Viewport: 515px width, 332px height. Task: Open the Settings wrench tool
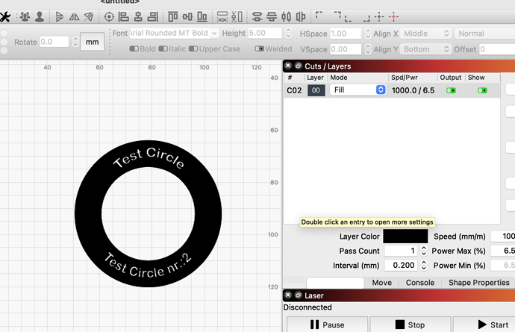click(x=5, y=16)
